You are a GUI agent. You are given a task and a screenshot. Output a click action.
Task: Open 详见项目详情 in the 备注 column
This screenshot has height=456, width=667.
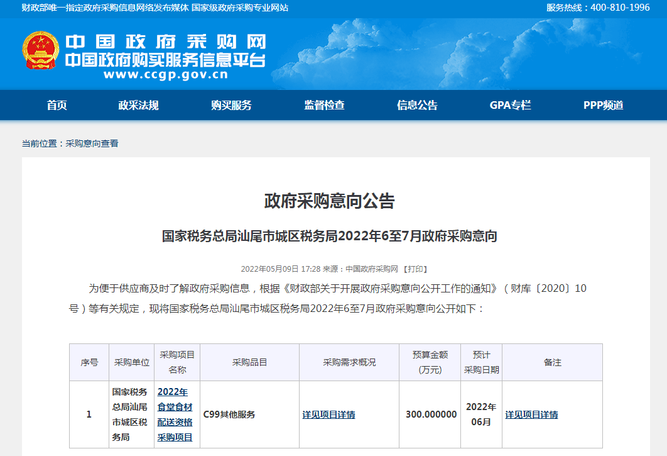coord(531,414)
